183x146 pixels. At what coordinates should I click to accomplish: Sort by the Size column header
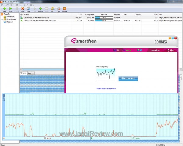(81, 15)
